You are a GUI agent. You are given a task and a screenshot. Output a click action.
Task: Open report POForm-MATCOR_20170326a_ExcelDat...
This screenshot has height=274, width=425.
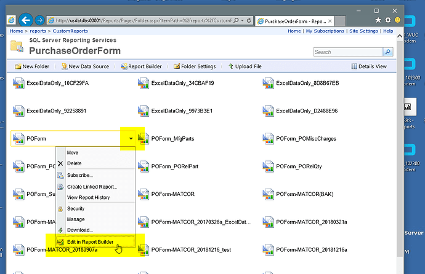tap(201, 222)
